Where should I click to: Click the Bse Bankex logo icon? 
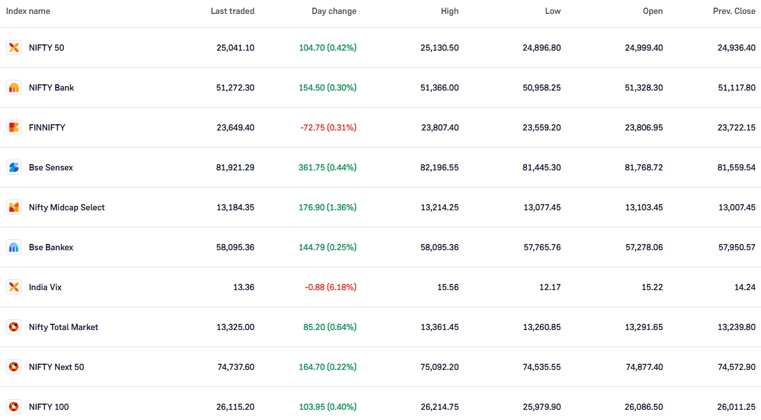tap(14, 247)
